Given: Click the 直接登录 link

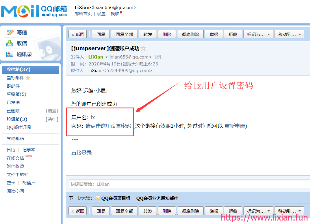Looking at the screenshot, I should [81, 153].
